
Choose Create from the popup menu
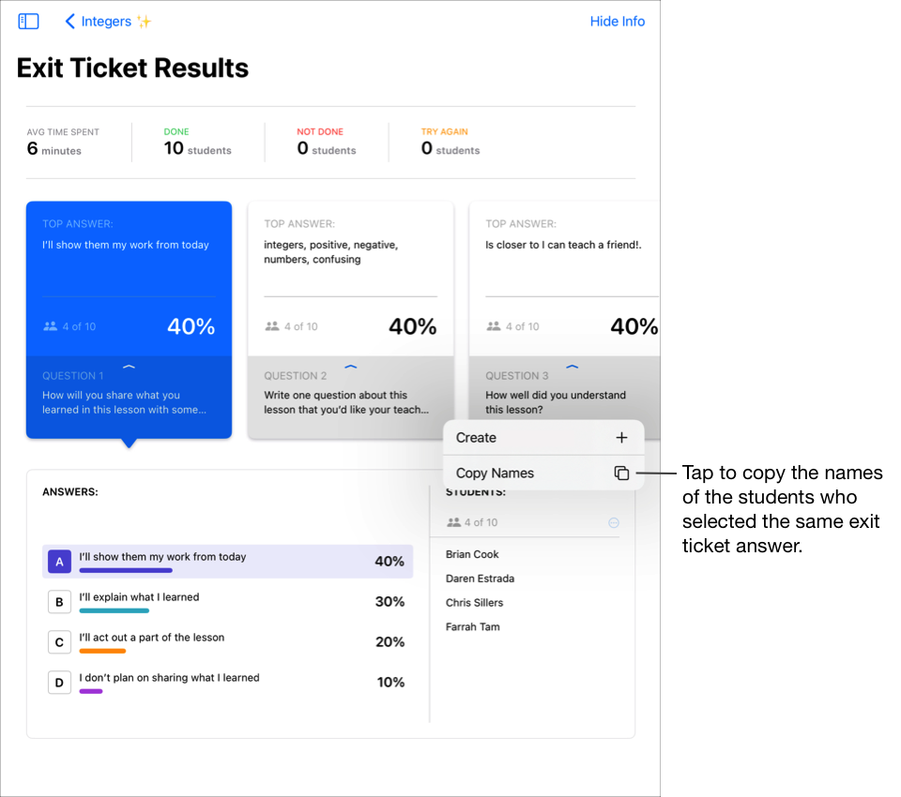coord(477,438)
